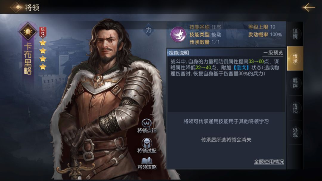The width and height of the screenshot is (322, 181).
Task: Click the blue 【倒戈】 status keyword
Action: (x=241, y=68)
